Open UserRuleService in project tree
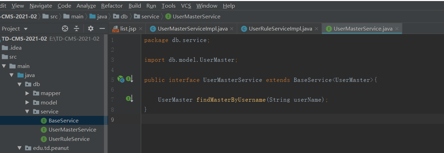Screen dimensions: 444x153 pyautogui.click(x=69, y=139)
